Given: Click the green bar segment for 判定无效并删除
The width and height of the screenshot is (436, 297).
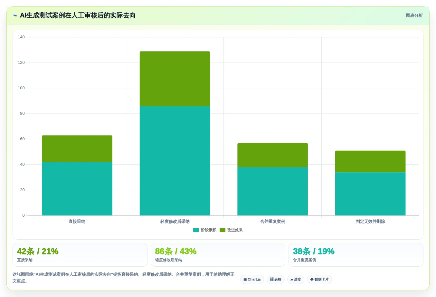Looking at the screenshot, I should point(370,161).
